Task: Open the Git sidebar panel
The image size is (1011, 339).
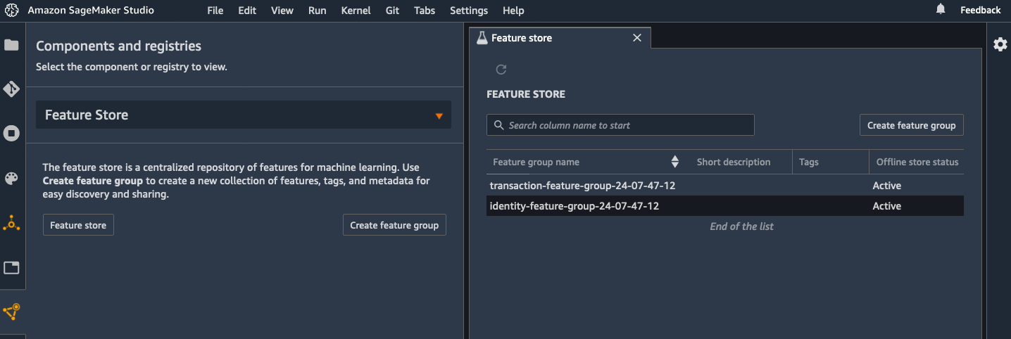Action: coord(11,89)
